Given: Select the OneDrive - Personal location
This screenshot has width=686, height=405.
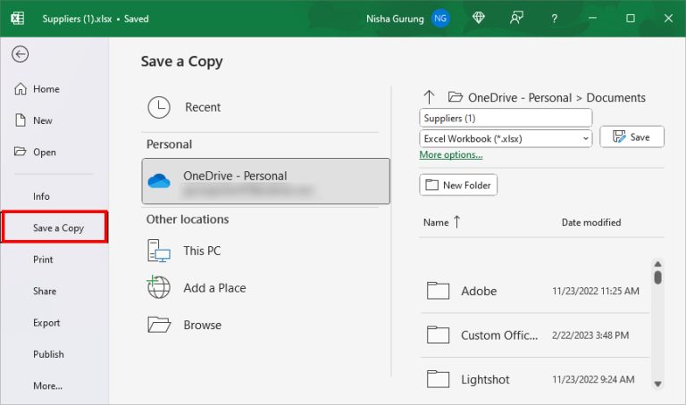Looking at the screenshot, I should [x=265, y=181].
